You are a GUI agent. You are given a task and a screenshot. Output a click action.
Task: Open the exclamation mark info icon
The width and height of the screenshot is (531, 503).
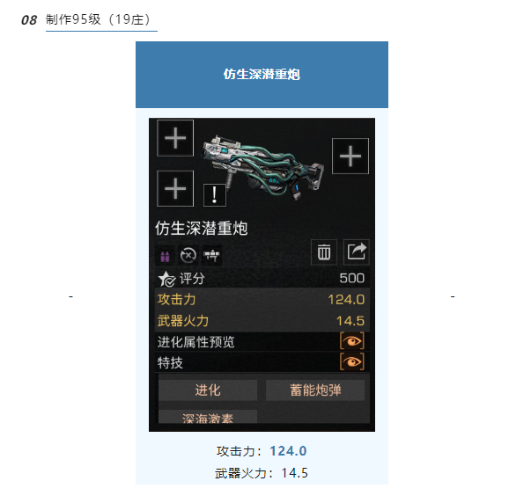click(x=214, y=195)
